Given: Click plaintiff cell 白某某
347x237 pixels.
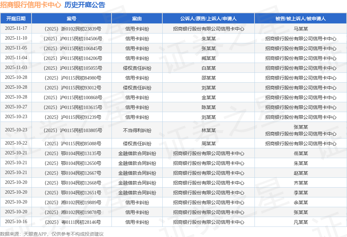Looking at the screenshot, I should tap(209, 68).
